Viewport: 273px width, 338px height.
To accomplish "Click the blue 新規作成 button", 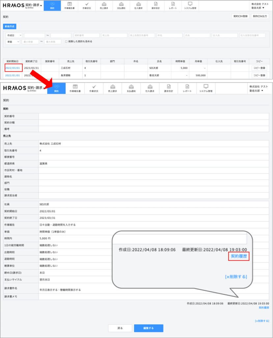I will 10,26.
